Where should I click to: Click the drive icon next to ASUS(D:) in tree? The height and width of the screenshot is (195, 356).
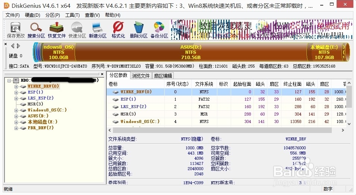click(23, 116)
